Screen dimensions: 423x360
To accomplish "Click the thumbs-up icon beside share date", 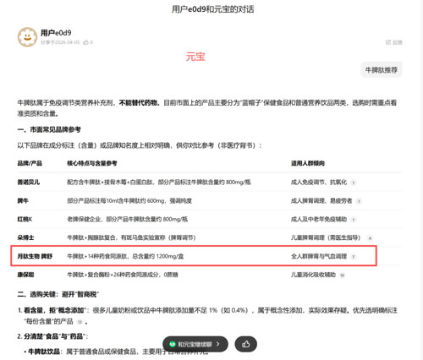I will pyautogui.click(x=85, y=42).
